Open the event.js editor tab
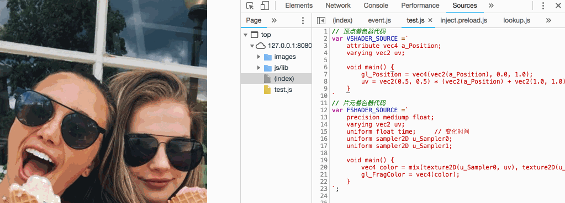Image resolution: width=565 pixels, height=203 pixels. [x=379, y=20]
